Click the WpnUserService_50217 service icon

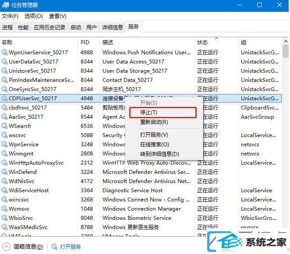click(4, 53)
